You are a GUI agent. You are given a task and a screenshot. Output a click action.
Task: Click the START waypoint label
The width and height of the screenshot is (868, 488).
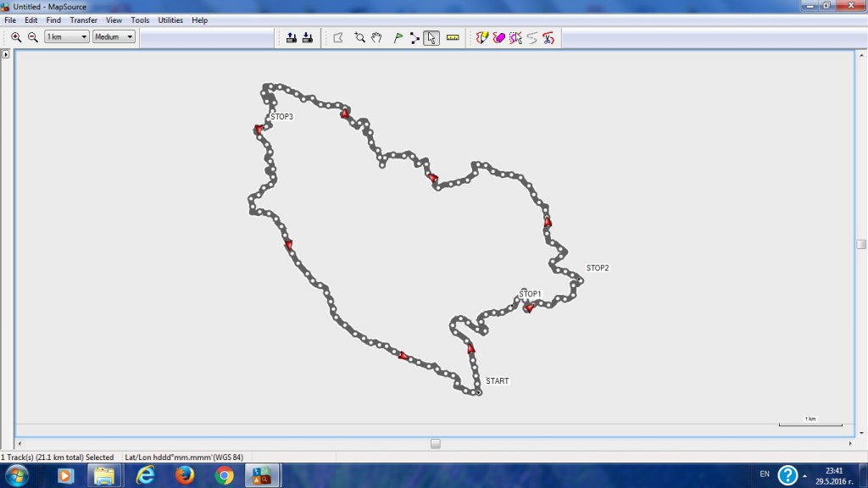click(498, 381)
